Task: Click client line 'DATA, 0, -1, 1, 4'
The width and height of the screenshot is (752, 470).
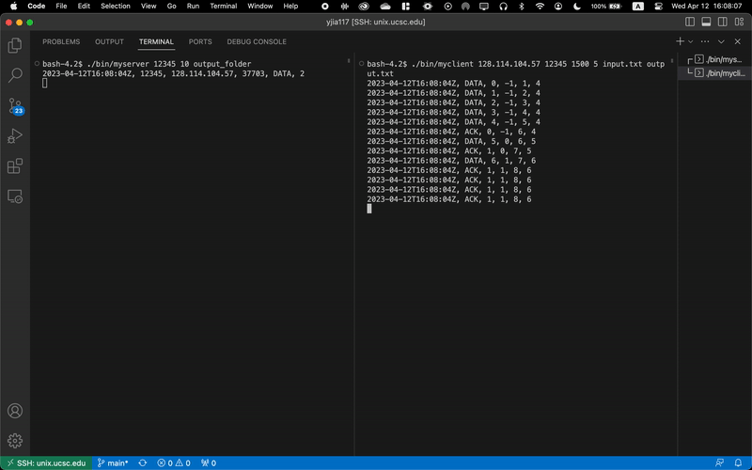Action: [x=453, y=84]
